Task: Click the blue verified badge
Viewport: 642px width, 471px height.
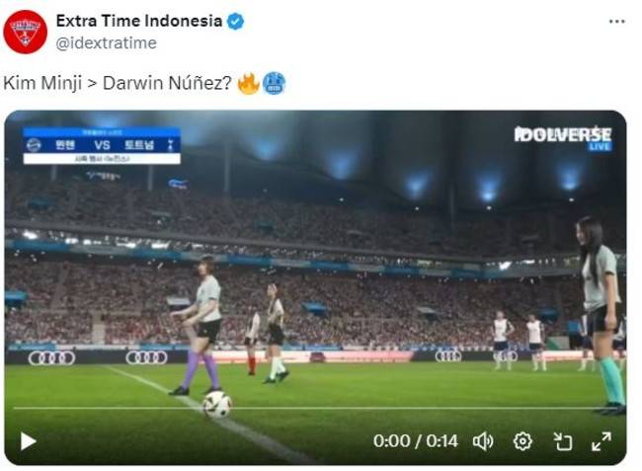Action: [236, 22]
